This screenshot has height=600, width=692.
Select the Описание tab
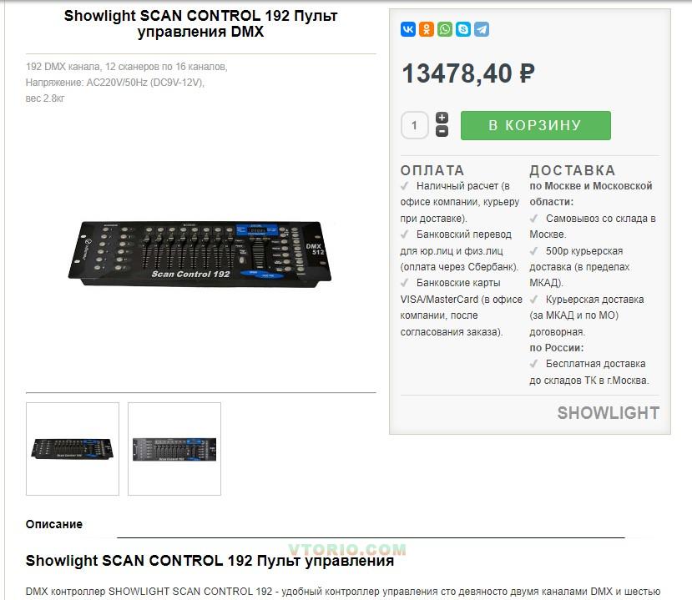click(54, 524)
